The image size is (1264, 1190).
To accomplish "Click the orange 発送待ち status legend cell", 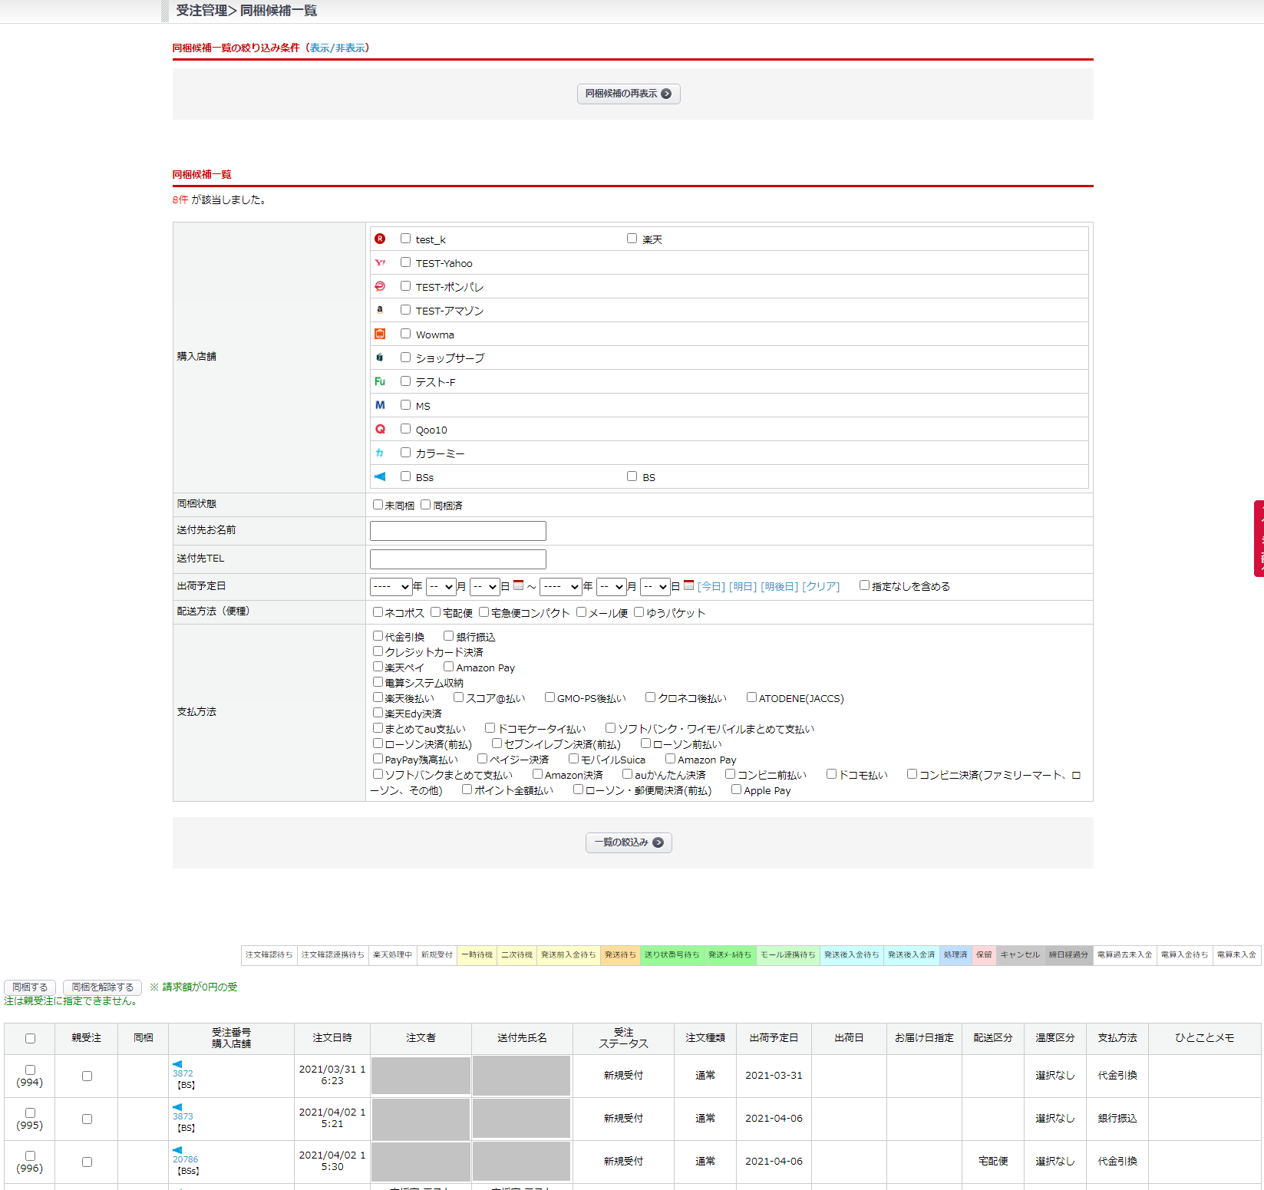I will (x=620, y=955).
